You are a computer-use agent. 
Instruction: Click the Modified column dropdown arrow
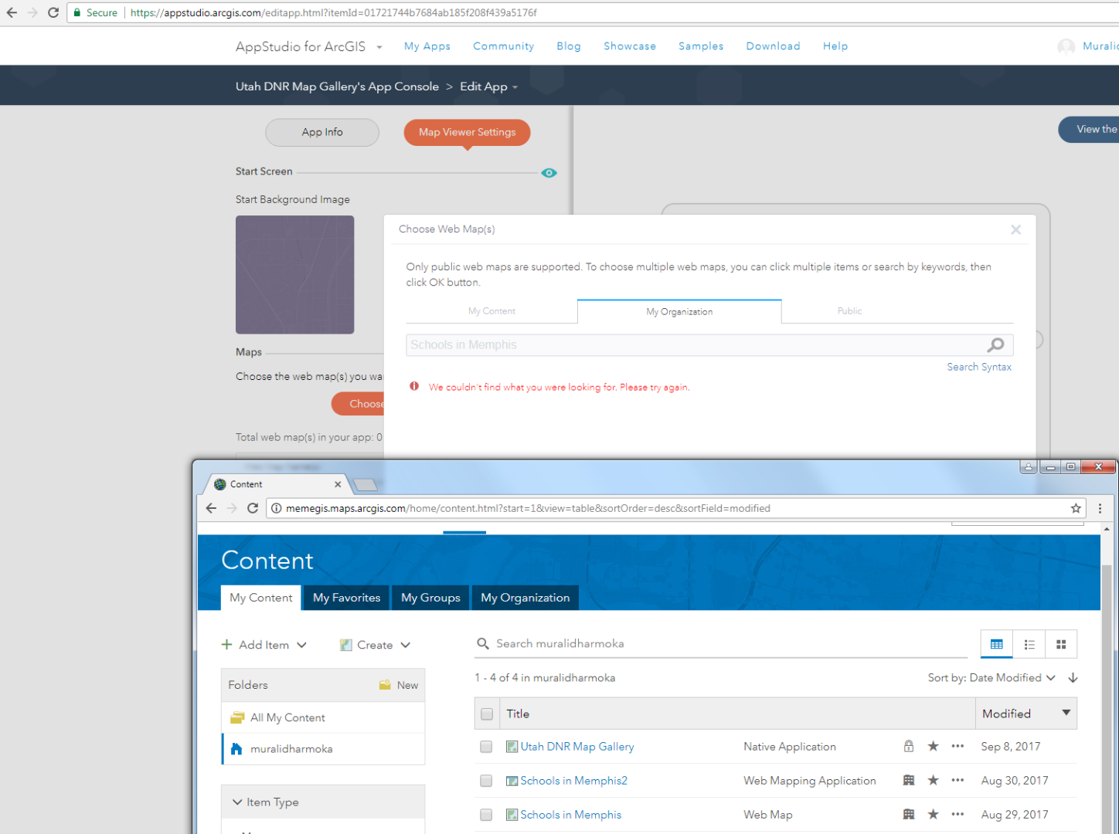(1066, 713)
